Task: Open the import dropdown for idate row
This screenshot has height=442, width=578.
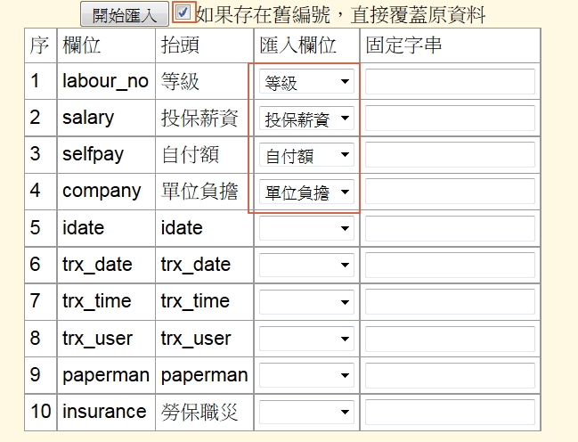Action: (307, 229)
